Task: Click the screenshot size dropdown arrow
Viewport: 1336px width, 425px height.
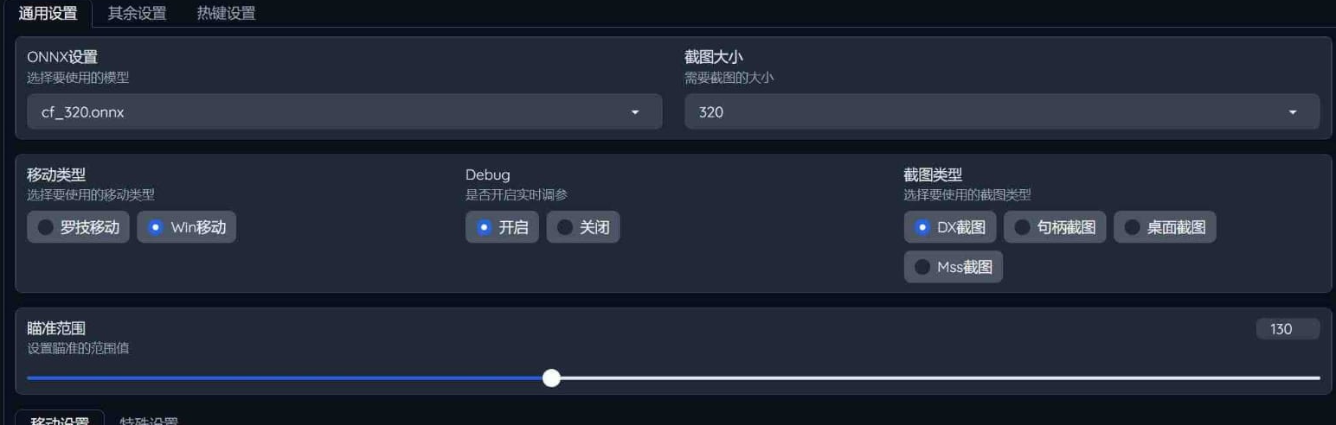Action: [x=1293, y=112]
